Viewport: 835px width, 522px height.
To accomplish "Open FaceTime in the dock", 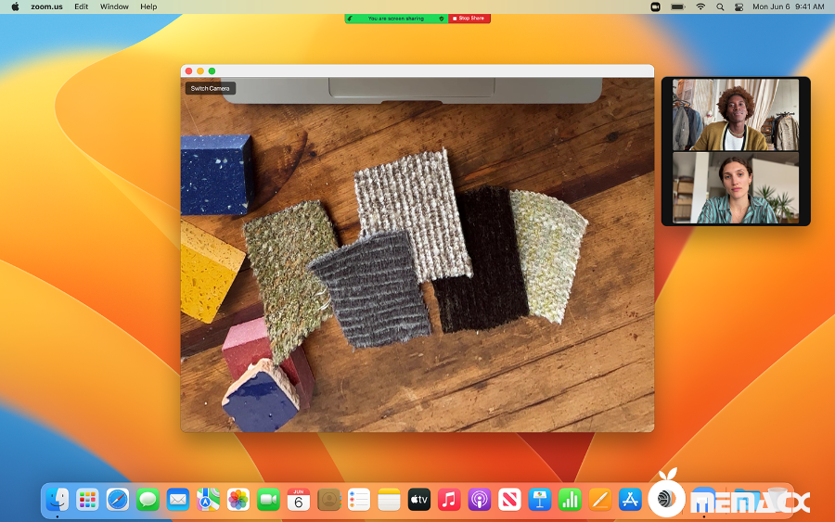I will click(x=268, y=500).
